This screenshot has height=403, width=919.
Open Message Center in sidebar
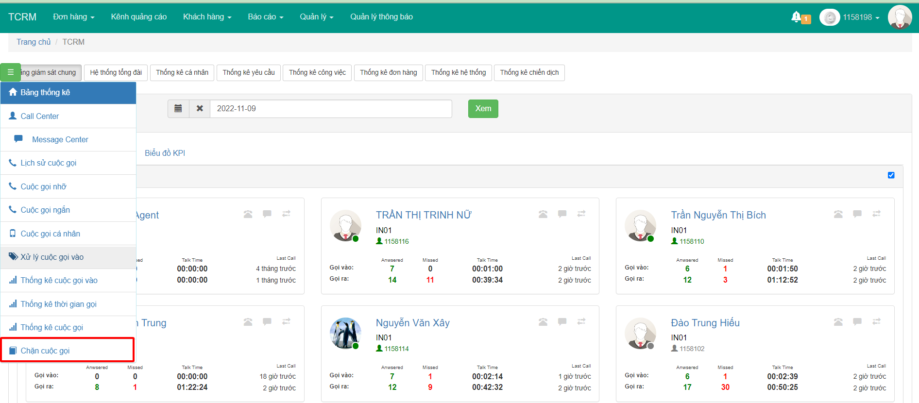coord(68,140)
